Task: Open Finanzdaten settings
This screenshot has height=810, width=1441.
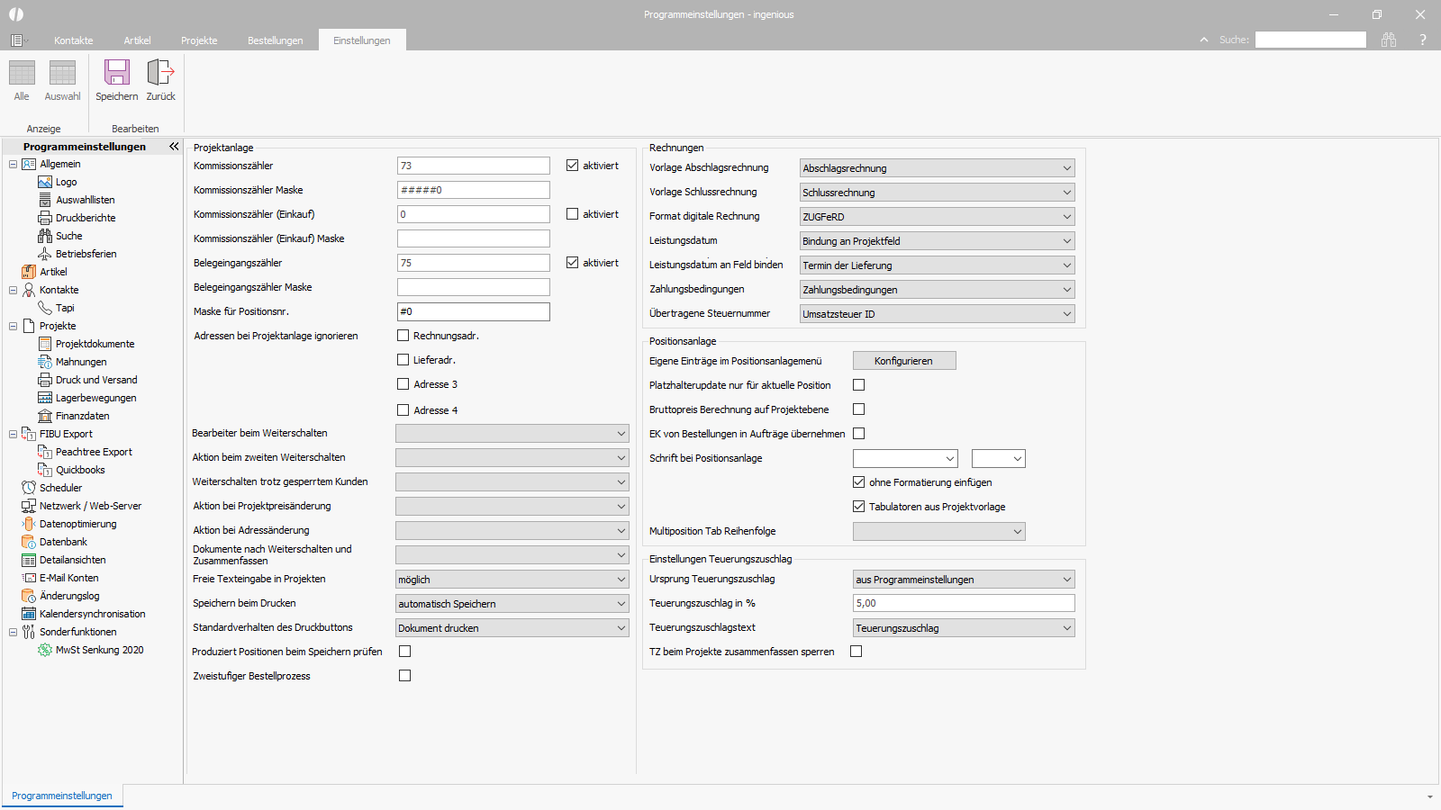Action: point(82,416)
